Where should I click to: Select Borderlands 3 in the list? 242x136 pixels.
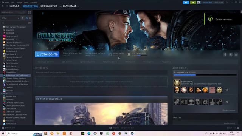click(x=11, y=51)
